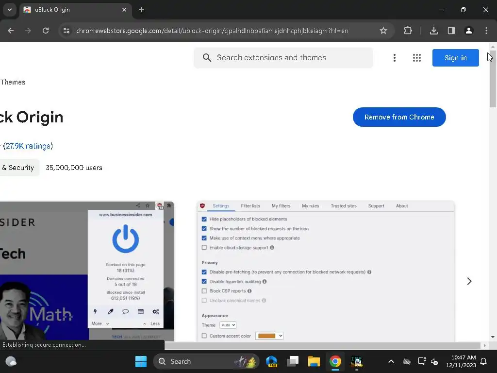Click the taskbar Search box
This screenshot has width=497, height=373.
coord(206,361)
